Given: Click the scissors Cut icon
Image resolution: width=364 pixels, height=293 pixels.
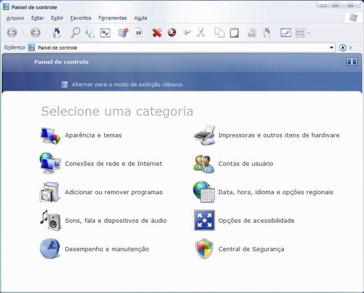Looking at the screenshot, I should pos(201,33).
